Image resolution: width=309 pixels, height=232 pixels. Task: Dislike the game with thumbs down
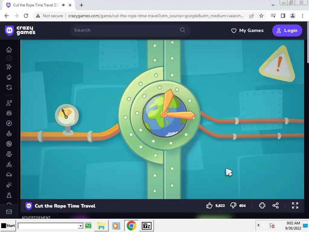click(x=233, y=205)
